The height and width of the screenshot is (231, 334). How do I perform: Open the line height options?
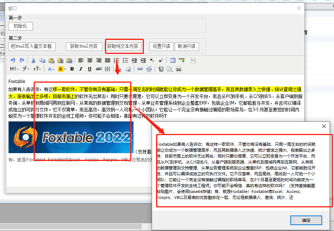108,69
